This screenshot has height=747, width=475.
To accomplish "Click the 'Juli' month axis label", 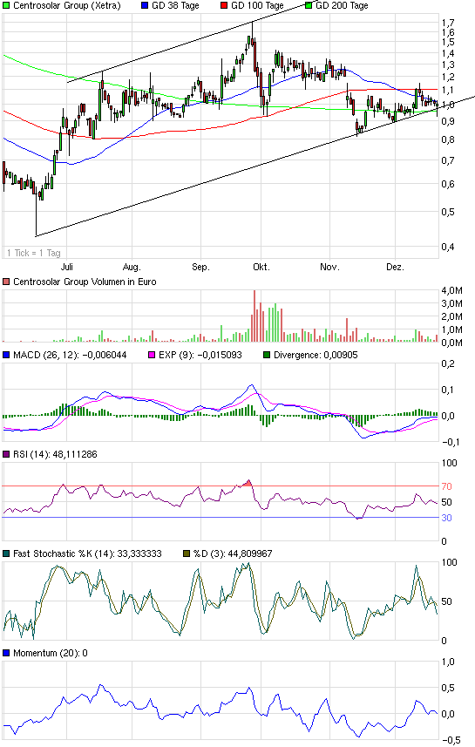I will (67, 267).
